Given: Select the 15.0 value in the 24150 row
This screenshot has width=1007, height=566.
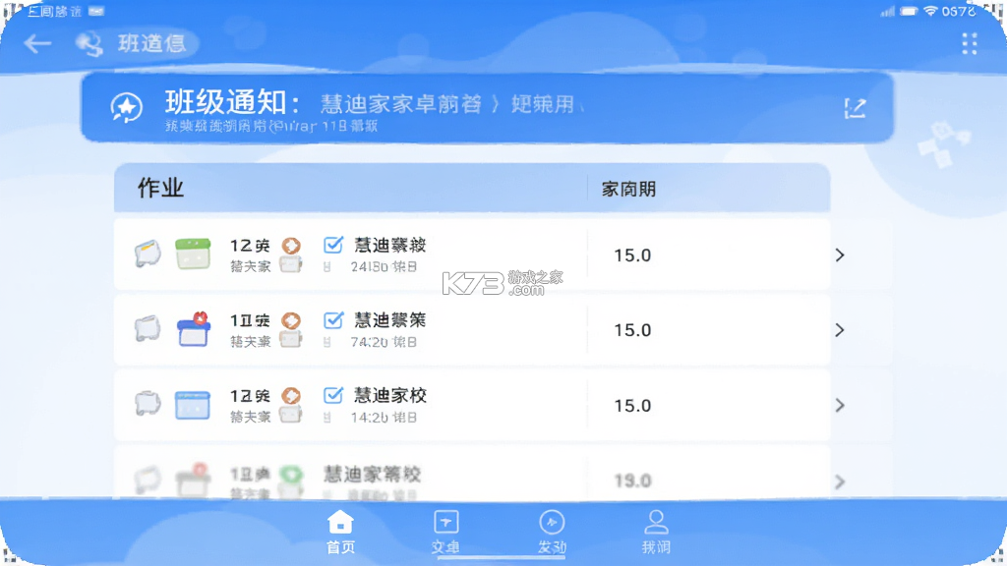Looking at the screenshot, I should (x=632, y=255).
